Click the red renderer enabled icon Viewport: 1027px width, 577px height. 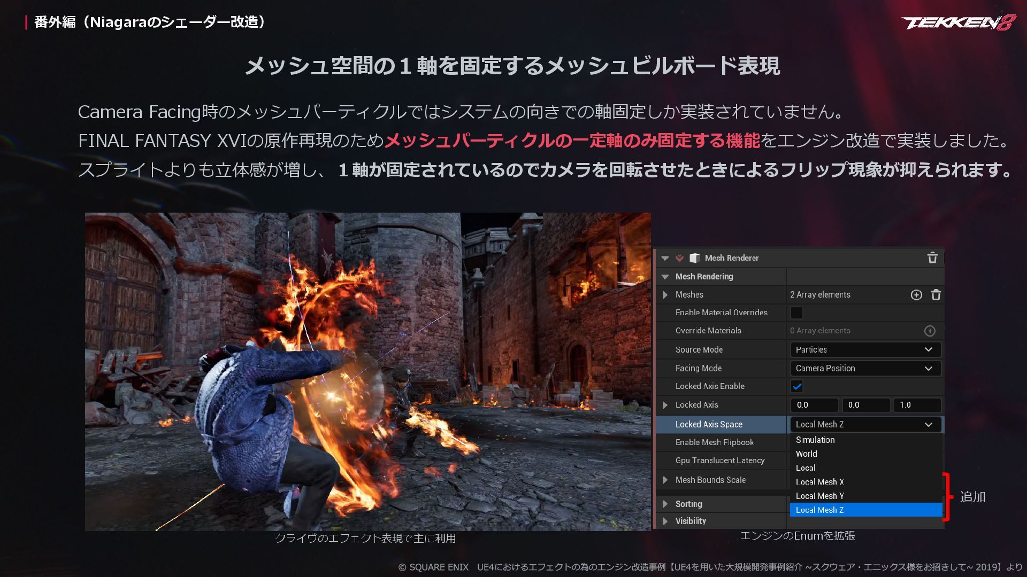679,258
